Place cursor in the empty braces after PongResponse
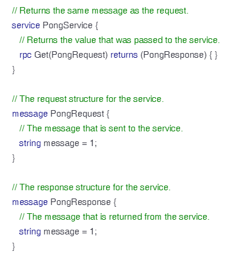Viewport: 240px width, 258px height. [x=213, y=55]
